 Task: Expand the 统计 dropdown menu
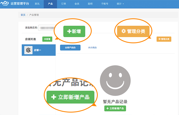[x=120, y=4]
